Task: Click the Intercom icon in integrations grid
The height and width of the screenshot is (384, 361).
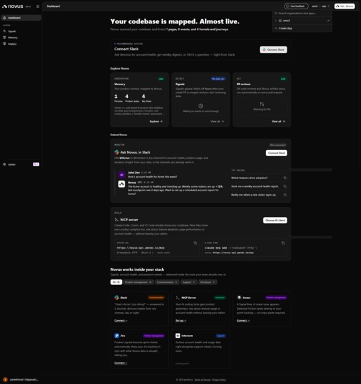Action: [x=178, y=336]
